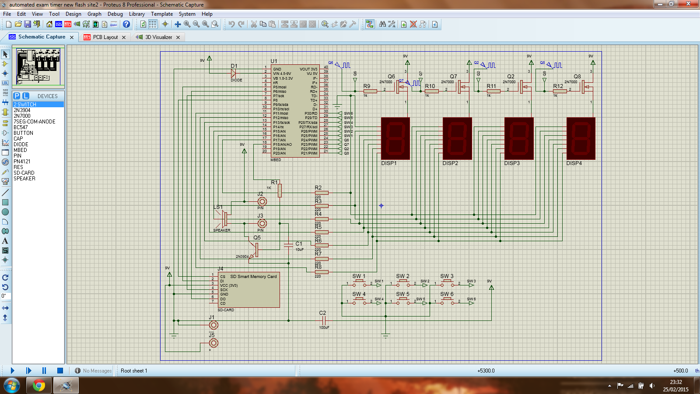Image resolution: width=700 pixels, height=394 pixels.
Task: Open the Root sheet 1 selector
Action: click(134, 371)
